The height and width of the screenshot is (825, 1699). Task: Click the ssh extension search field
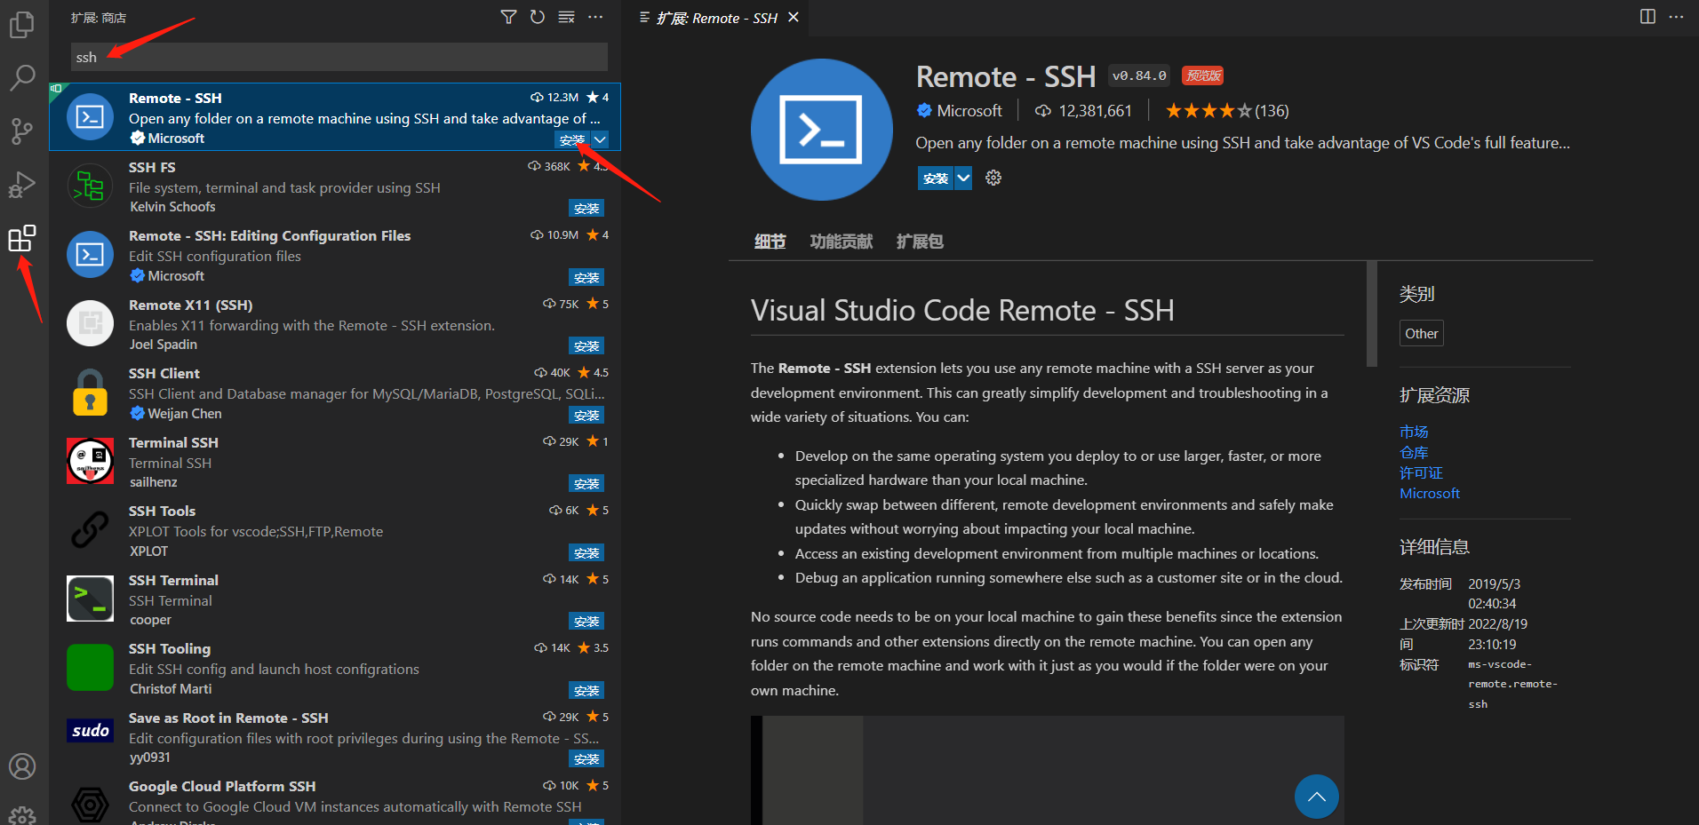pos(339,58)
